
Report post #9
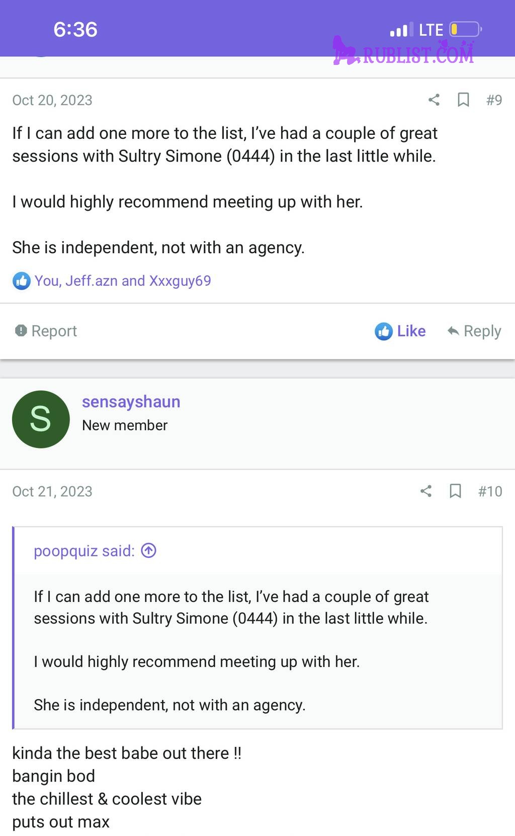[46, 331]
